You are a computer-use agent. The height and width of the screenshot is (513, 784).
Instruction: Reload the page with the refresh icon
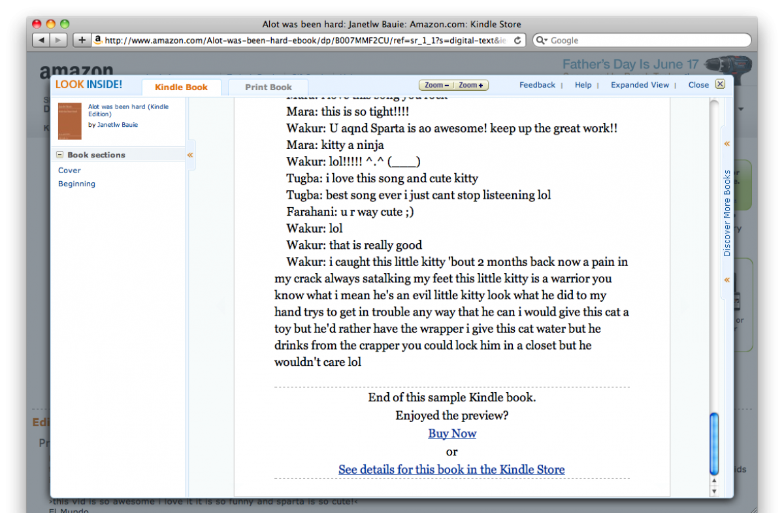(517, 41)
